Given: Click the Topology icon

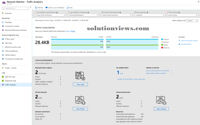Looking at the screenshot, I should pyautogui.click(x=3, y=22).
